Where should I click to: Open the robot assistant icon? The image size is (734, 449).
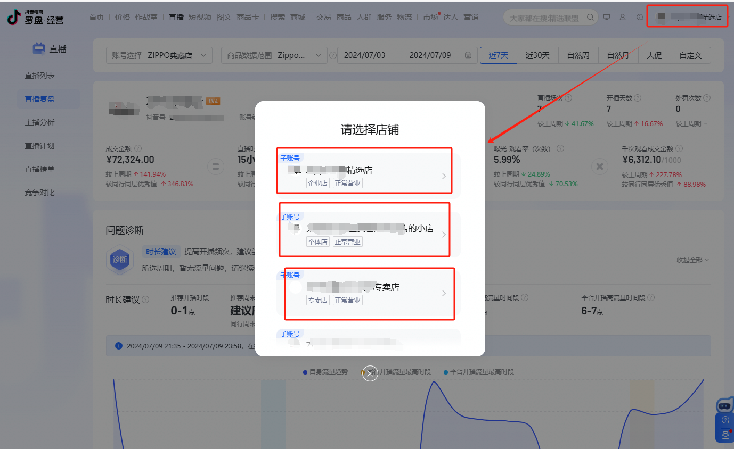pos(724,405)
